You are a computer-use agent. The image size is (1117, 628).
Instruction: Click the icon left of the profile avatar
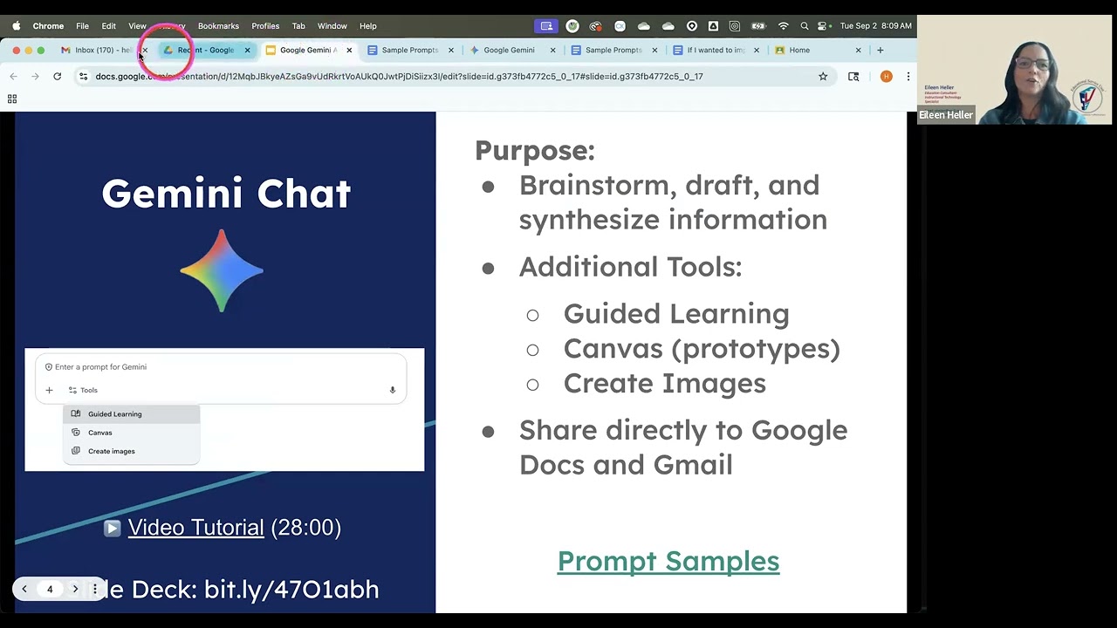853,77
